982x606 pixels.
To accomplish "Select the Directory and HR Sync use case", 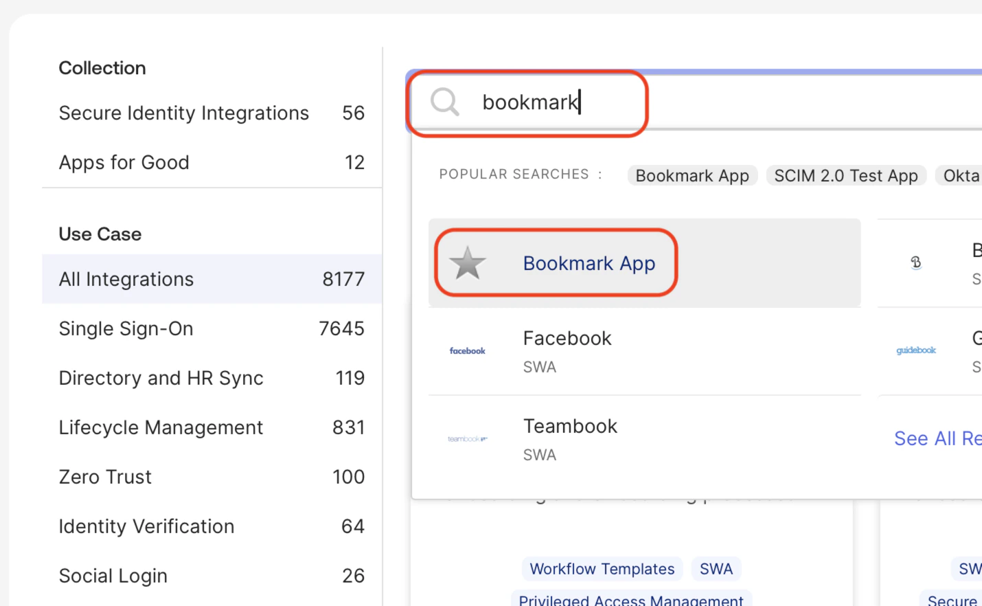I will [x=161, y=378].
